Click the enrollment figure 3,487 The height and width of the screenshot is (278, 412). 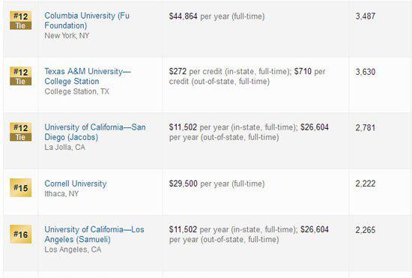click(x=366, y=16)
